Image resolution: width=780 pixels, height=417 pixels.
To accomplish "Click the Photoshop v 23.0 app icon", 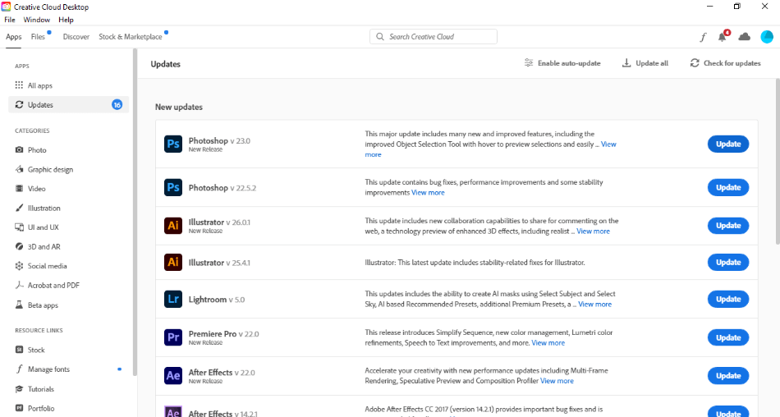I will tap(173, 144).
